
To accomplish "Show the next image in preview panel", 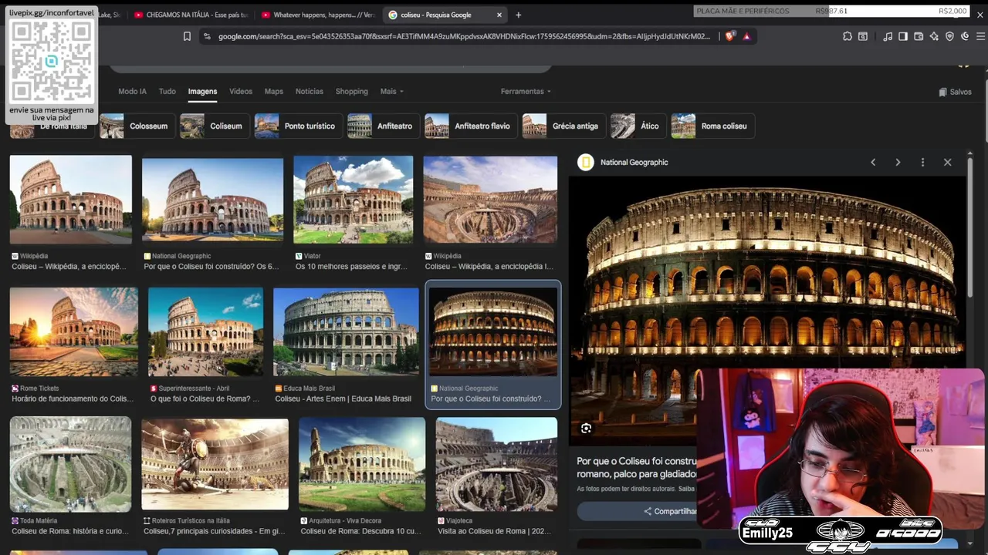I will (x=898, y=163).
